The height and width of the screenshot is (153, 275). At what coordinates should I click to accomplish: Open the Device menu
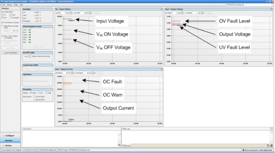[9, 5]
